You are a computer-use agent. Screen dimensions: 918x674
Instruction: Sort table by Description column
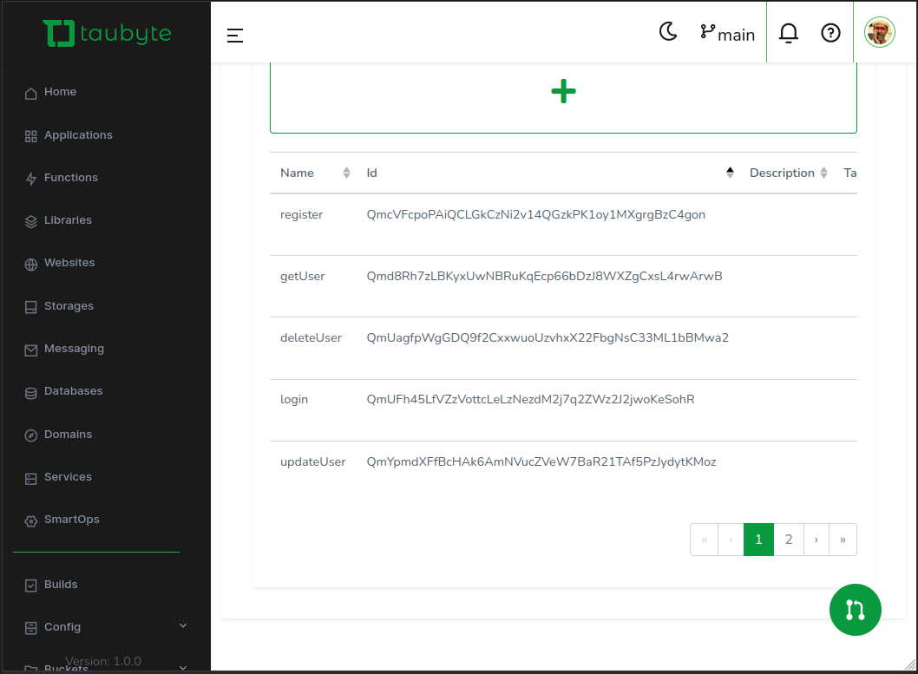[823, 173]
